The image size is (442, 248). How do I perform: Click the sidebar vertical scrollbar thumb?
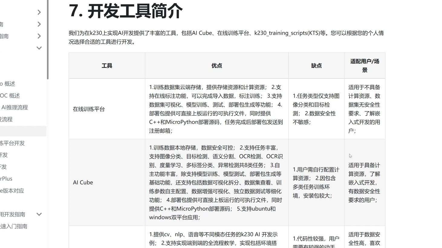coord(48,40)
